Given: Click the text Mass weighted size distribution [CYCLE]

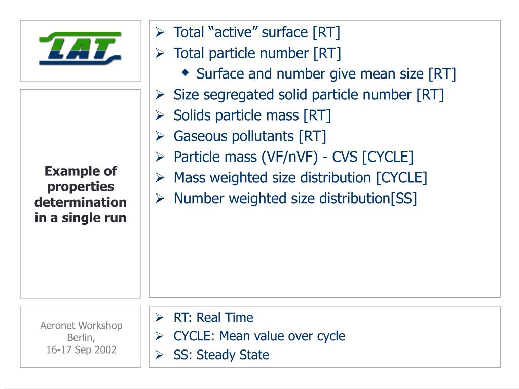Looking at the screenshot, I should (x=301, y=178).
